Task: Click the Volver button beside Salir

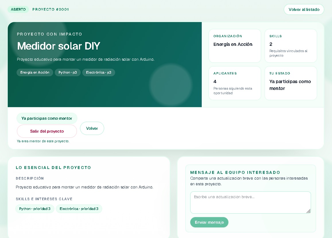Action: [92, 128]
